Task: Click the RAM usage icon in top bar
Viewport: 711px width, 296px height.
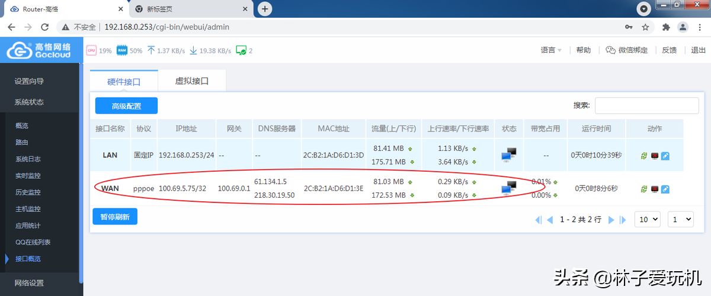Action: 121,50
